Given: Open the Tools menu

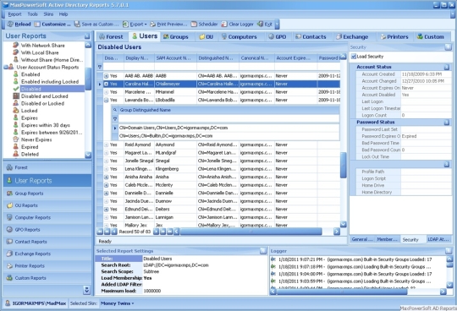Looking at the screenshot, I should click(x=32, y=14).
